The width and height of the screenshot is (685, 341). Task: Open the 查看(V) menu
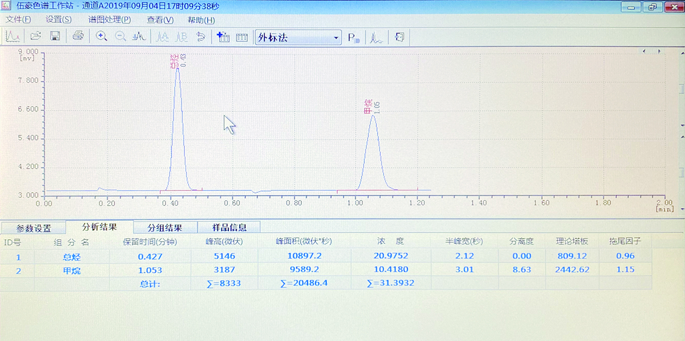coord(160,20)
